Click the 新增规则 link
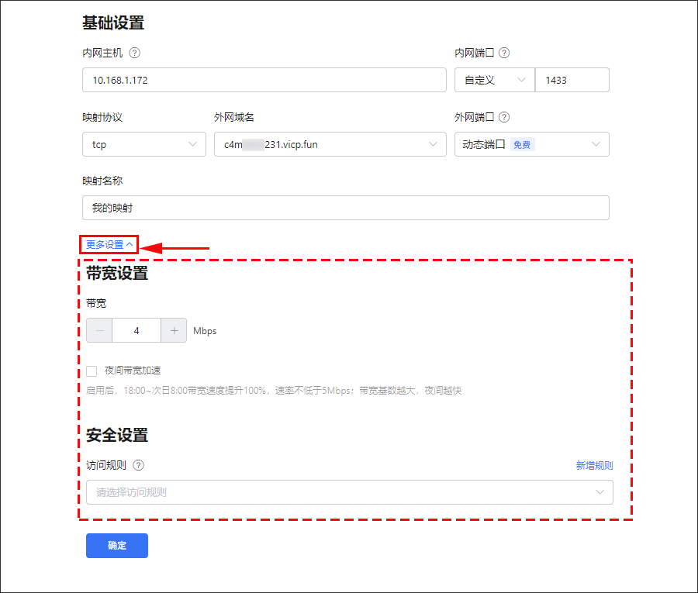This screenshot has width=698, height=593. (594, 466)
